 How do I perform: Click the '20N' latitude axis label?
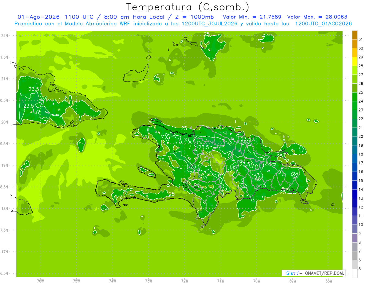click(5, 122)
